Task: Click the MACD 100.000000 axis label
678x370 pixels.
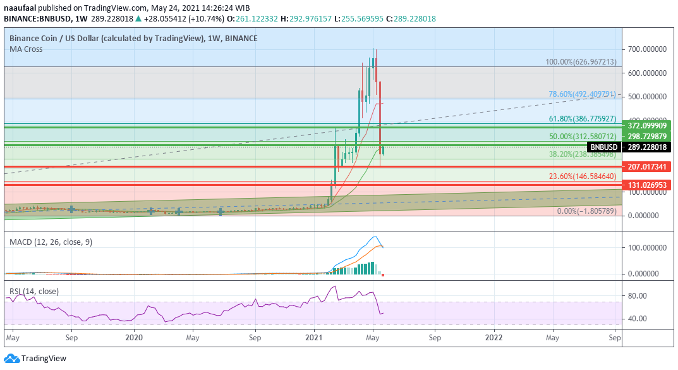Action: pos(647,248)
